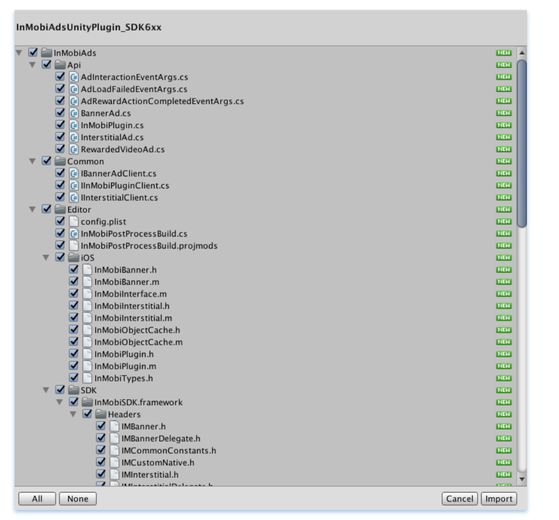Click the C# icon of InMobiPostProcessBuild.cs
This screenshot has width=559, height=520.
[x=74, y=234]
